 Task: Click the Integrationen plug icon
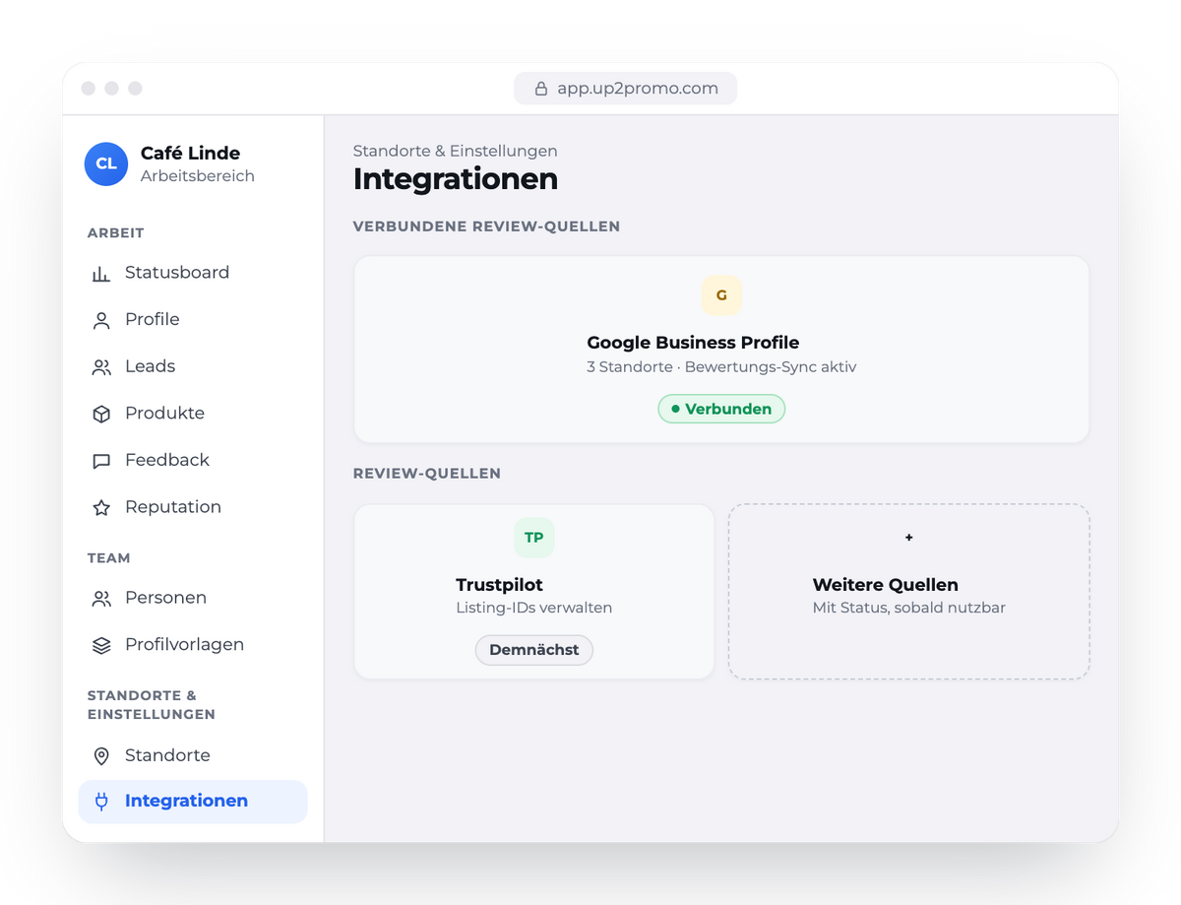(101, 802)
